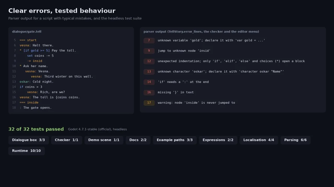Click the red 14 badge in parser output
Screen dimensions: 334x187
tap(149, 82)
